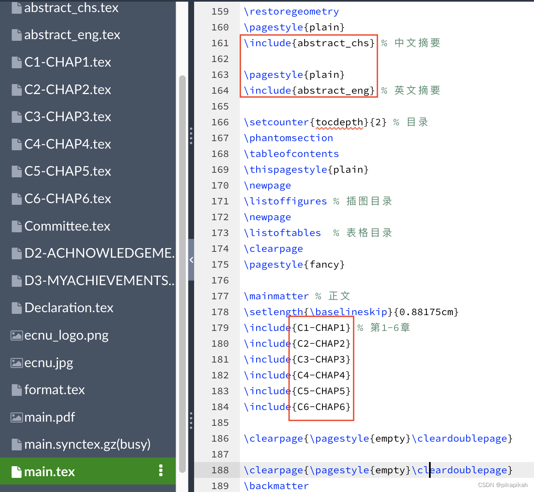
Task: Click the image icon beside ecnu_logo.png
Action: click(17, 335)
